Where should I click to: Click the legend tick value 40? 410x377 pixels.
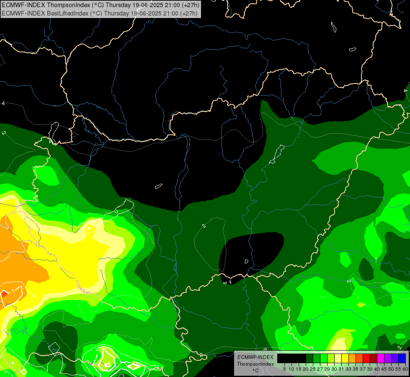click(x=377, y=369)
